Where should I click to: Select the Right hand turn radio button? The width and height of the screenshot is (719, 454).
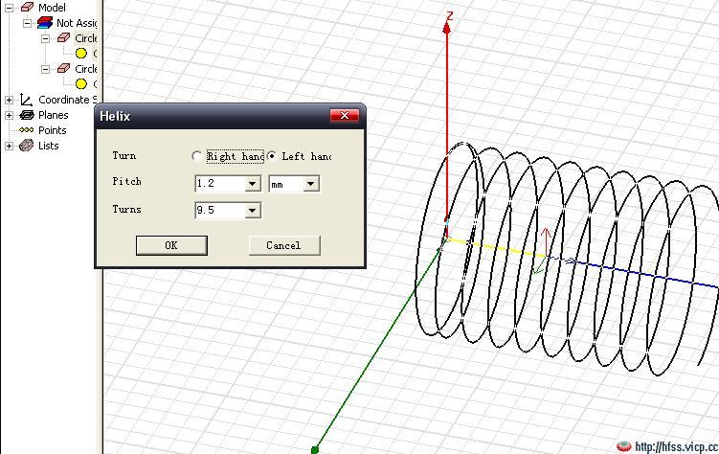tap(197, 156)
